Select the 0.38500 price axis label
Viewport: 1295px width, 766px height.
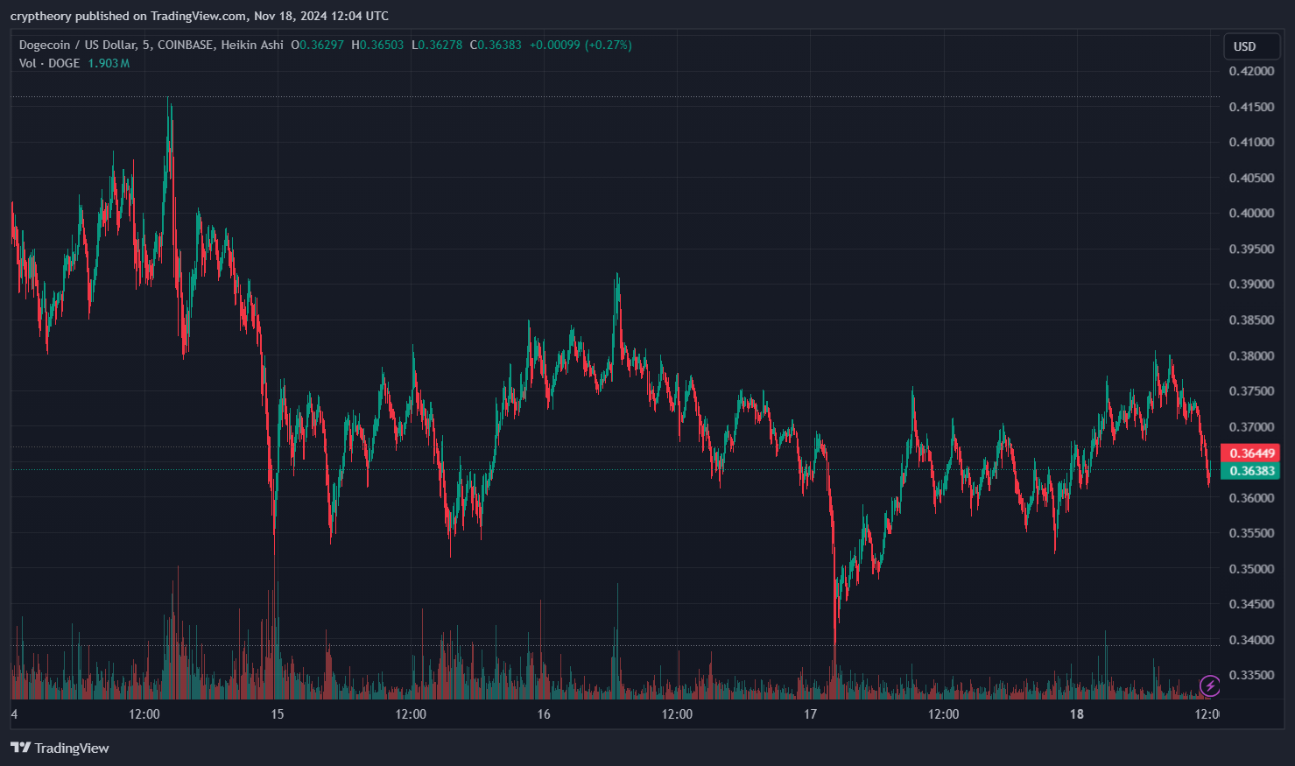[x=1251, y=320]
